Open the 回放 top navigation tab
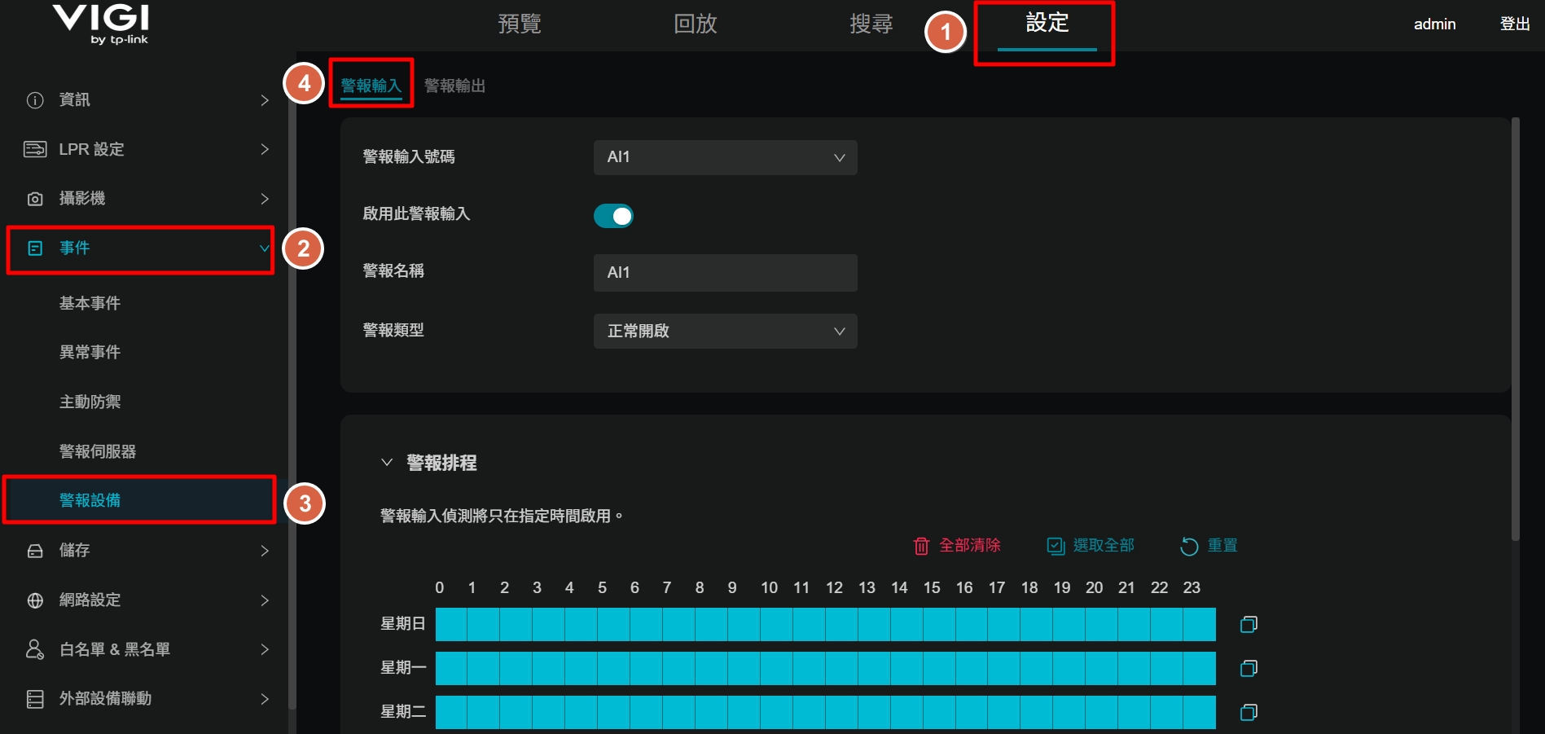Screen dimensions: 1545x734 click(x=696, y=24)
